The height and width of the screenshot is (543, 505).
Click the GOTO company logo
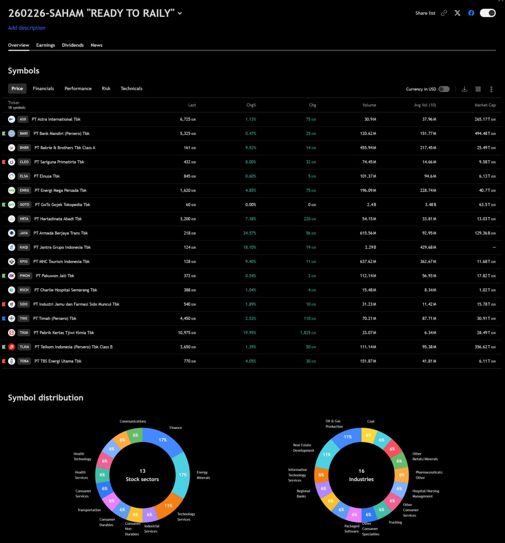(x=11, y=204)
